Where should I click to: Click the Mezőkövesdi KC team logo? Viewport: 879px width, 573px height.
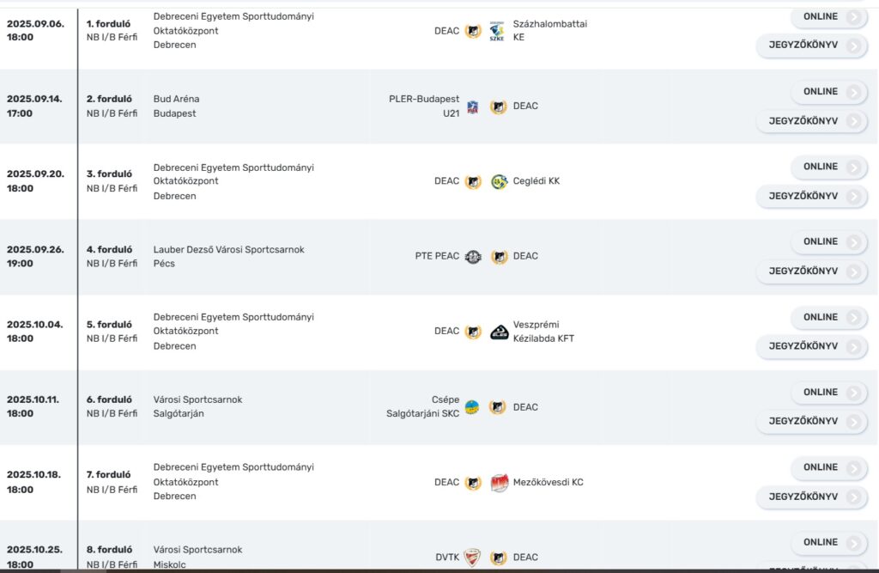[499, 483]
